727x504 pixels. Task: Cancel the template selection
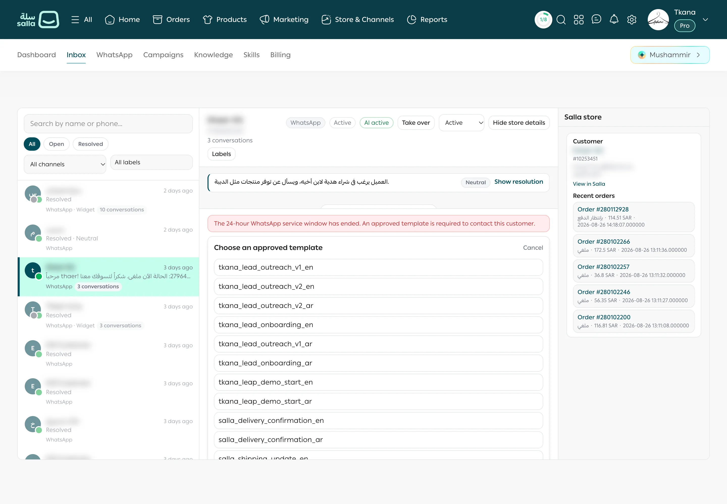click(533, 248)
